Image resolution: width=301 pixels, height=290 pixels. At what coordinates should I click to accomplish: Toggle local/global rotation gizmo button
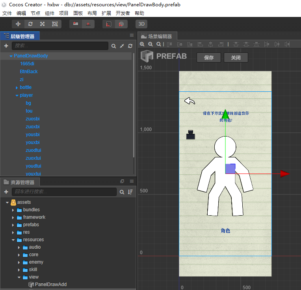tap(109, 24)
